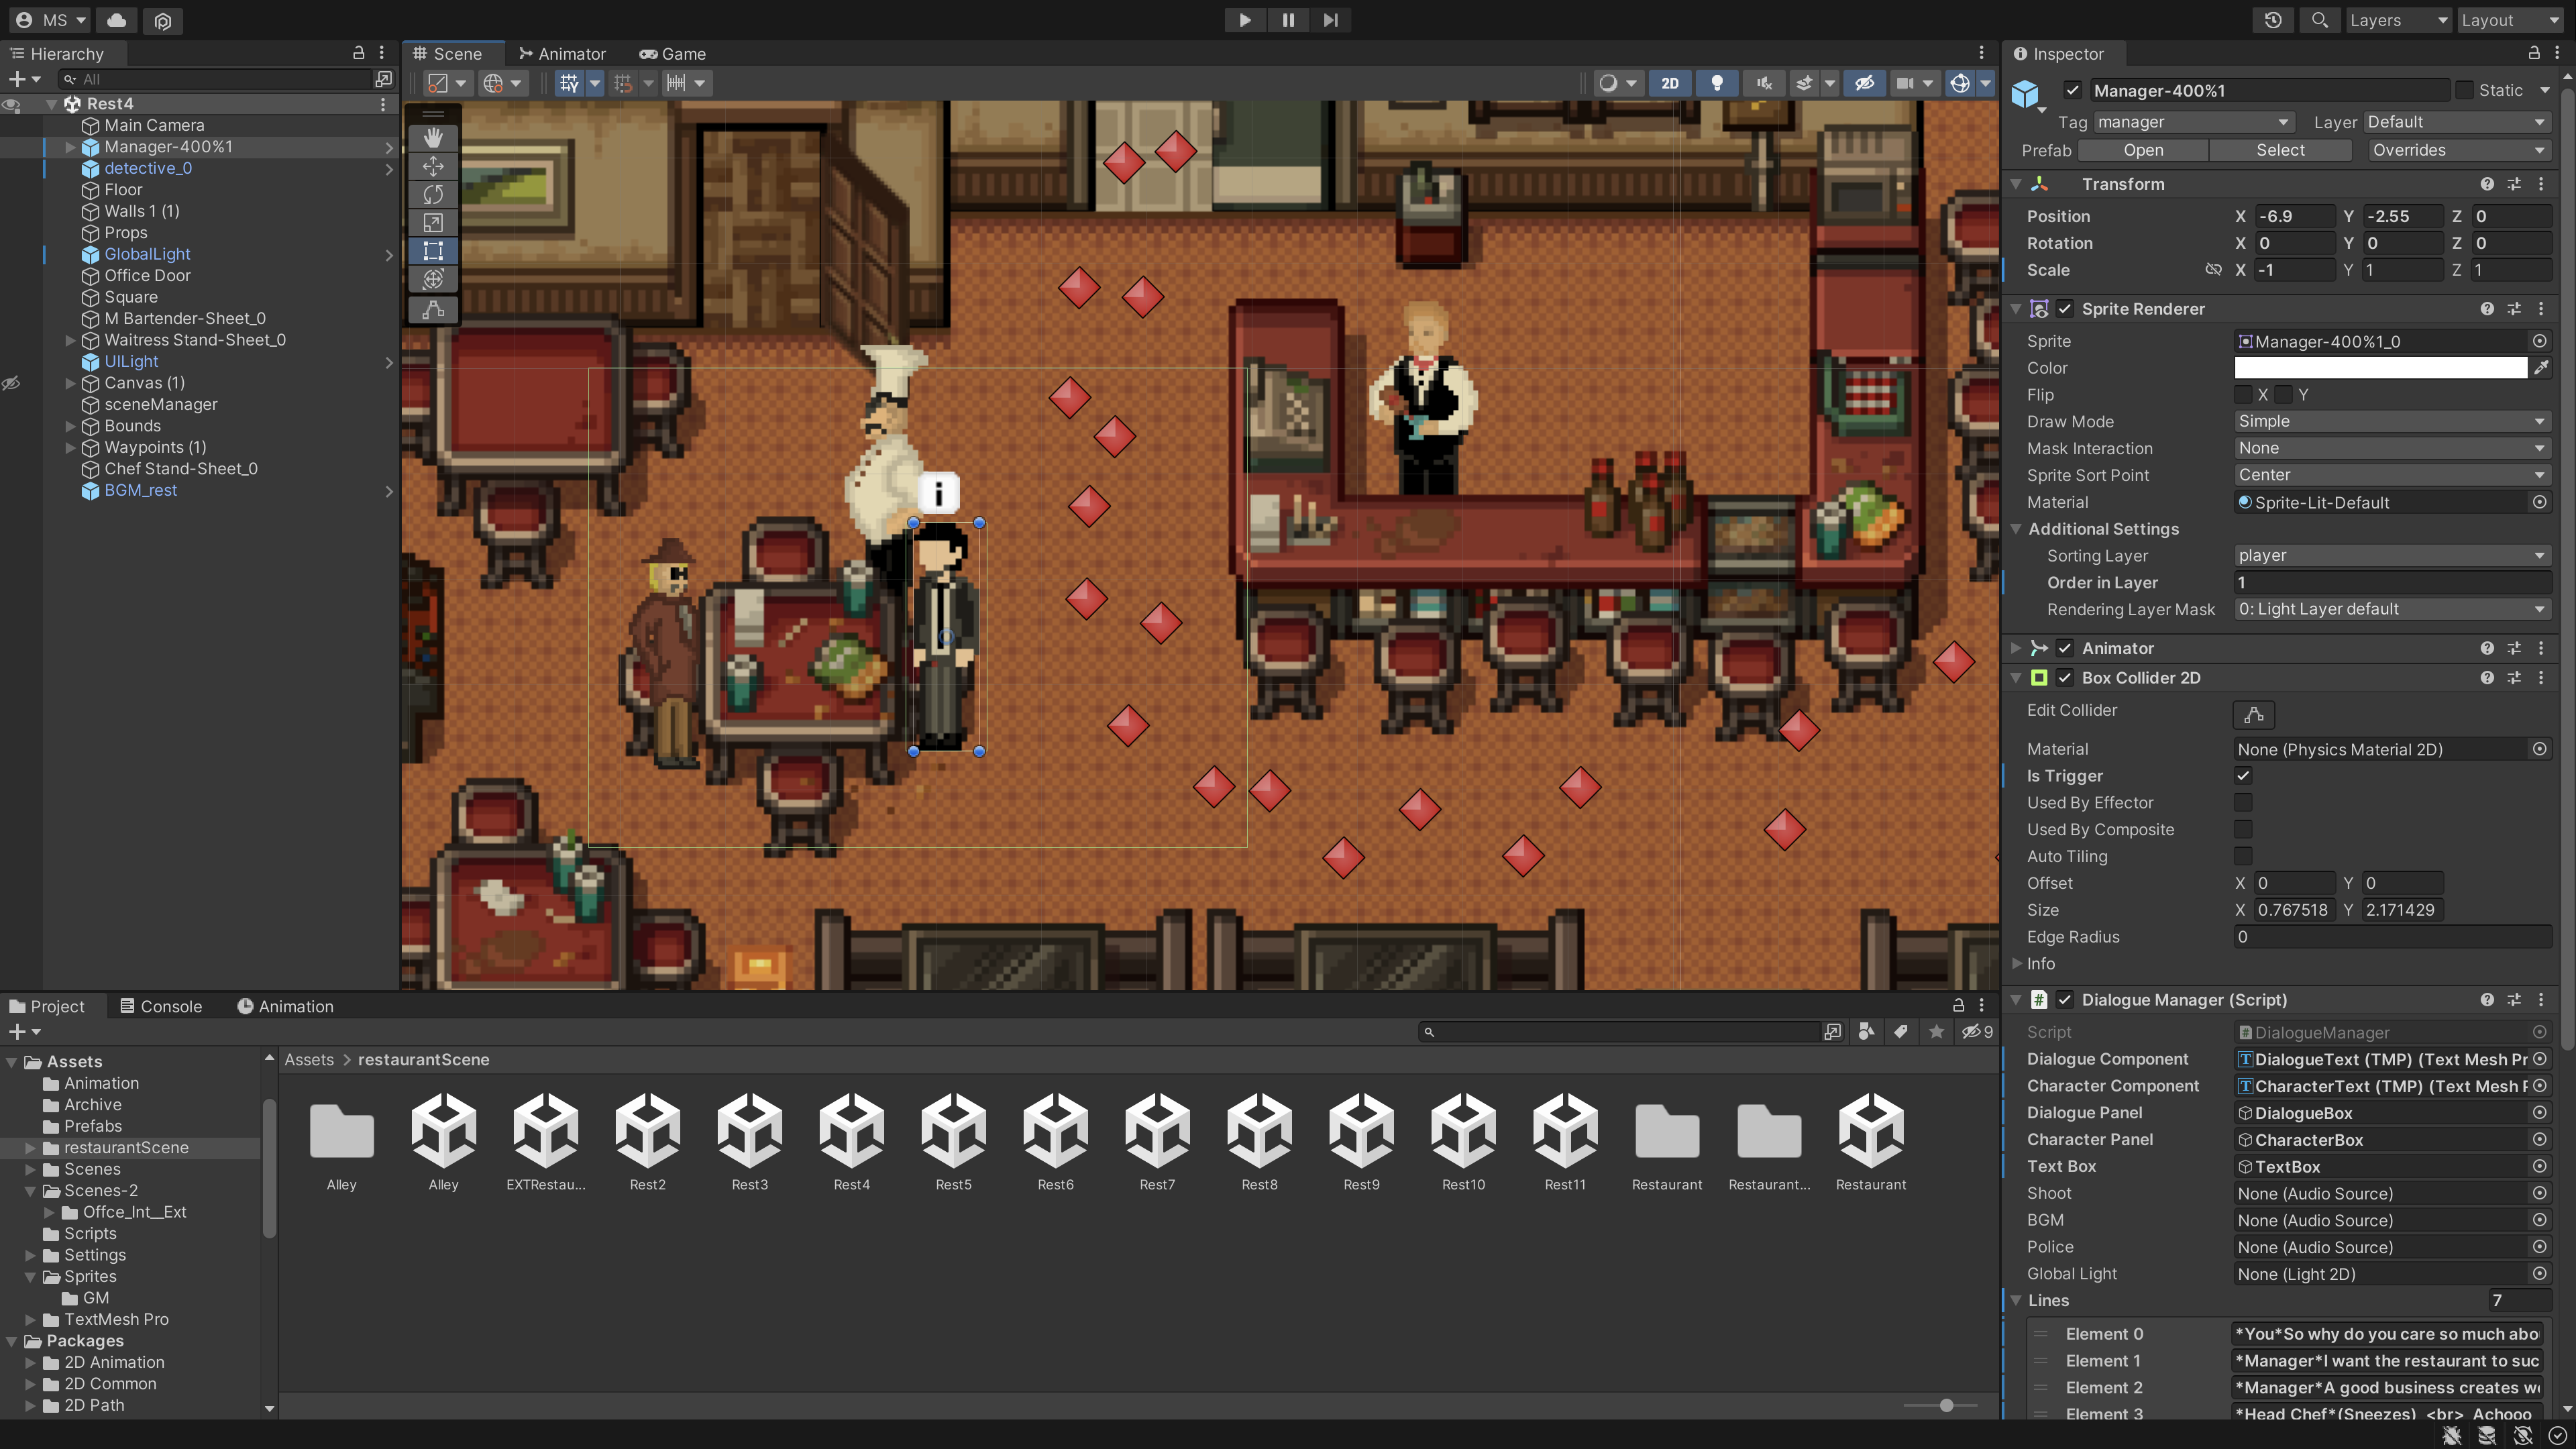Click the Play button

point(1245,20)
